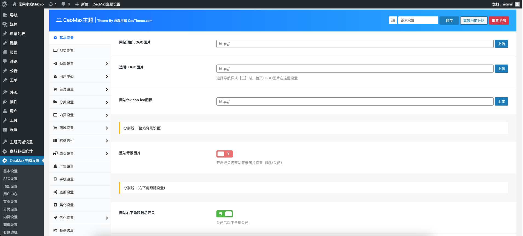Click the 网站顶部LOGO图片 URL field
Screen dimensions: 523x236
[x=355, y=44]
